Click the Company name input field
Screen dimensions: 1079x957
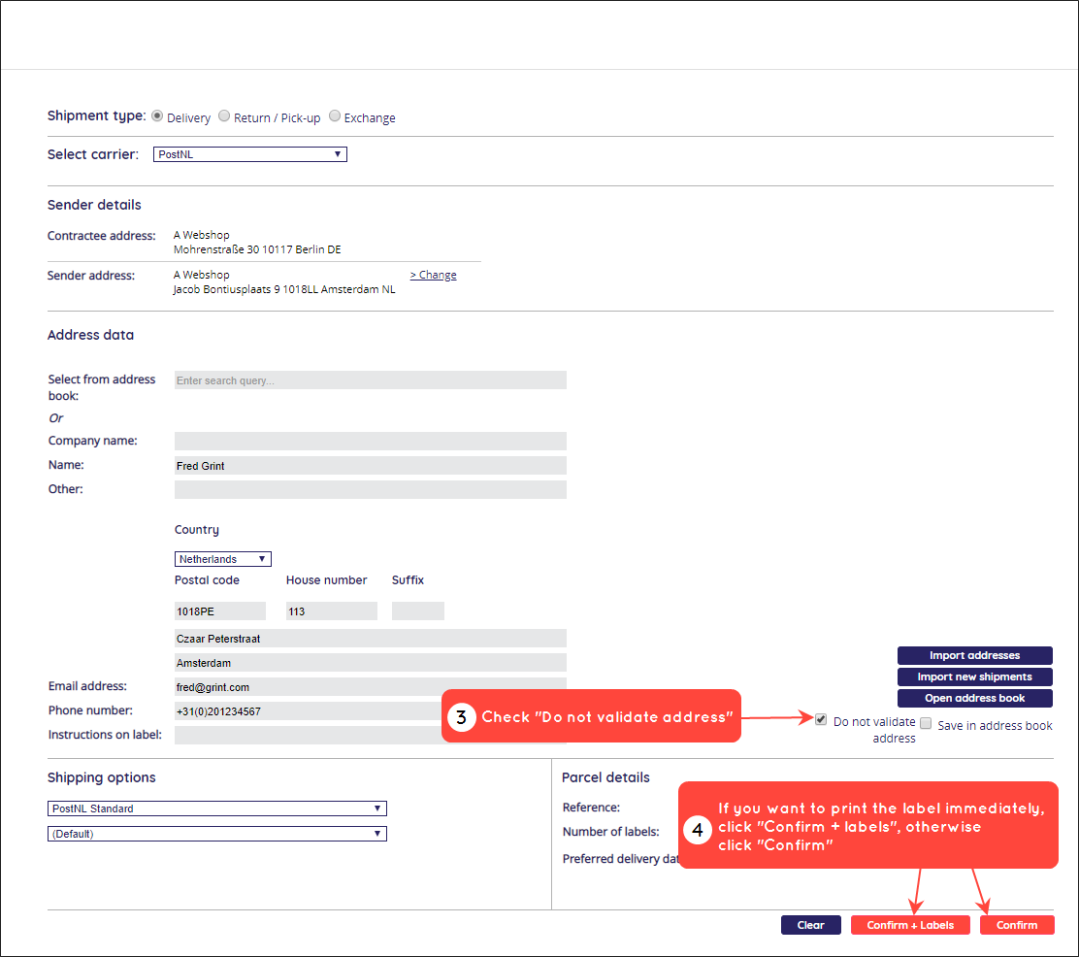pyautogui.click(x=371, y=441)
